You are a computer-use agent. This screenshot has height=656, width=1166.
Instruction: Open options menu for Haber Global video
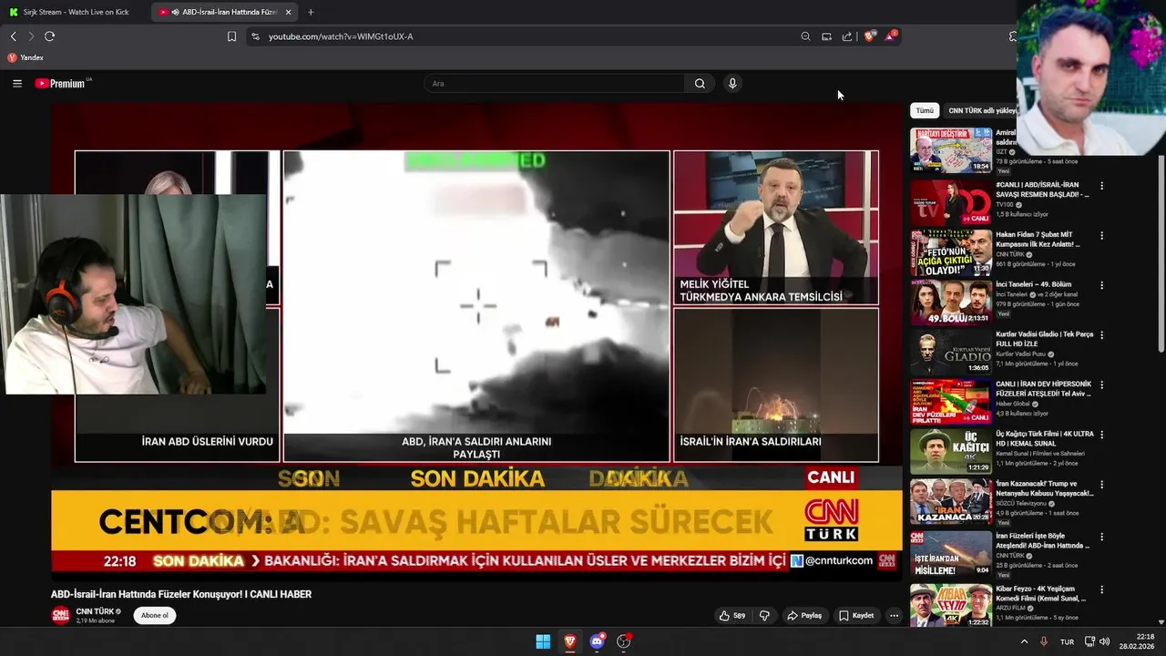[1101, 384]
